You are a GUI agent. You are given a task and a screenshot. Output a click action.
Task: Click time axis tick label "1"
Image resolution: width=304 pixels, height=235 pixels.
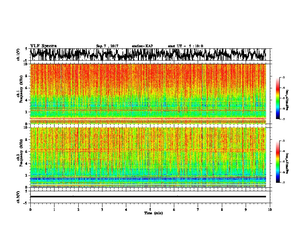pyautogui.click(x=54, y=210)
